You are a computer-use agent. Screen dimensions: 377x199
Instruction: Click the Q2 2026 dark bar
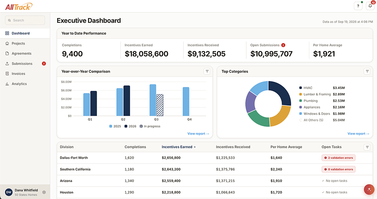tap(127, 101)
